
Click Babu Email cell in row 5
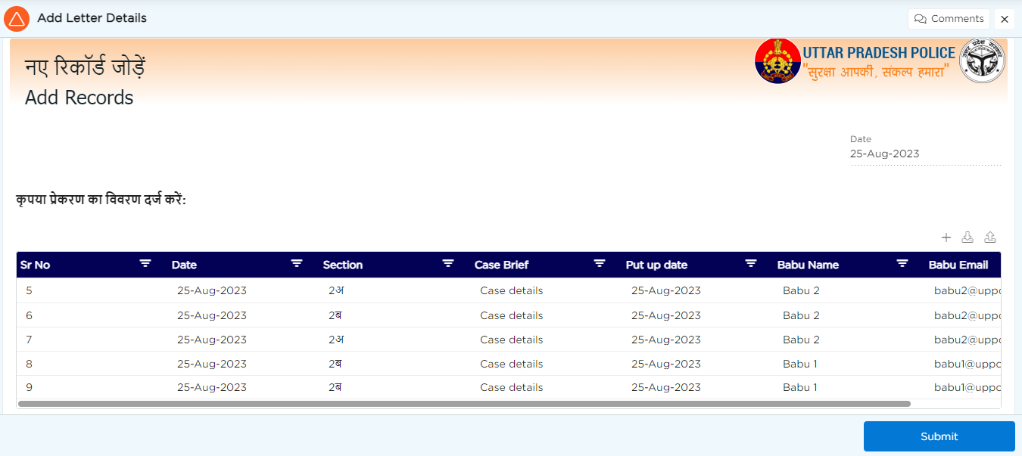(x=963, y=290)
